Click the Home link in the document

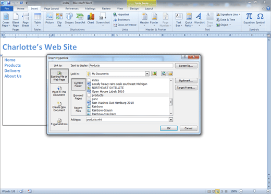click(x=10, y=60)
